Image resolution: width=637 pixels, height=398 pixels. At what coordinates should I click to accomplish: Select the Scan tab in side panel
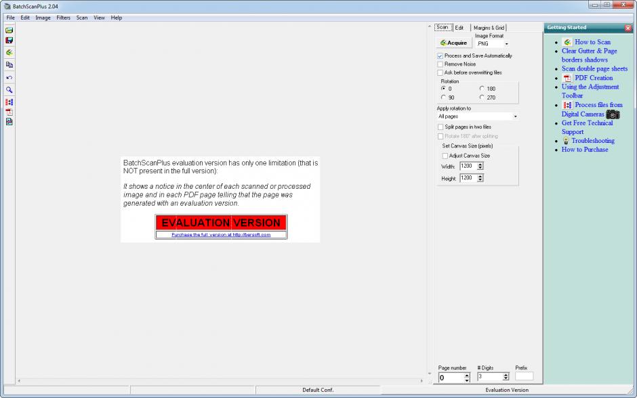443,27
